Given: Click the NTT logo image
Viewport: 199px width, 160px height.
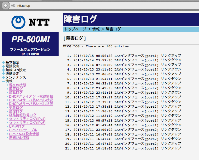Looking at the screenshot, I should [30, 22].
